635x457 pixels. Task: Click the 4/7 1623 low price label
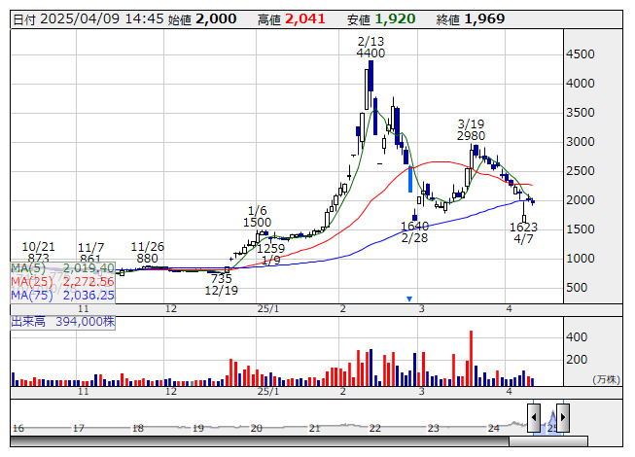[x=523, y=231]
